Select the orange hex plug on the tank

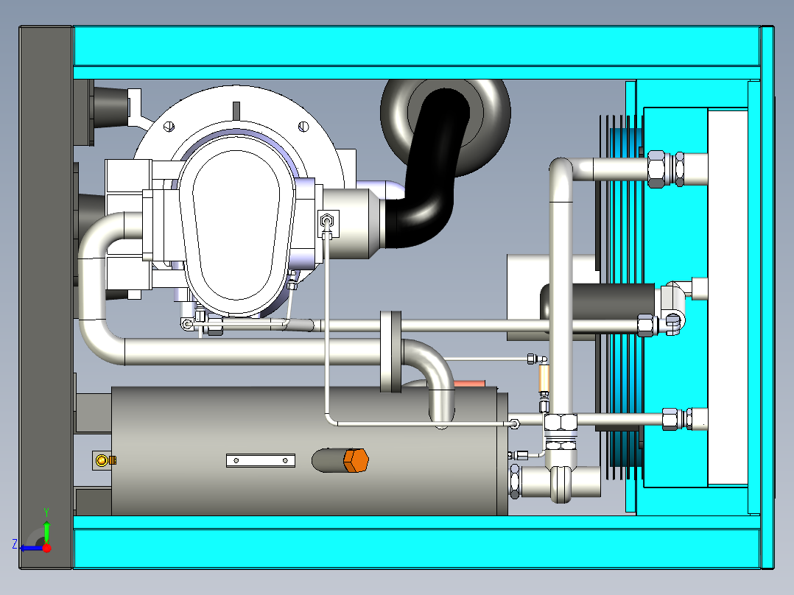[x=356, y=460]
